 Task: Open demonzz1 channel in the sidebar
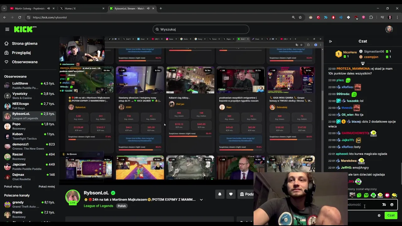tap(29, 146)
